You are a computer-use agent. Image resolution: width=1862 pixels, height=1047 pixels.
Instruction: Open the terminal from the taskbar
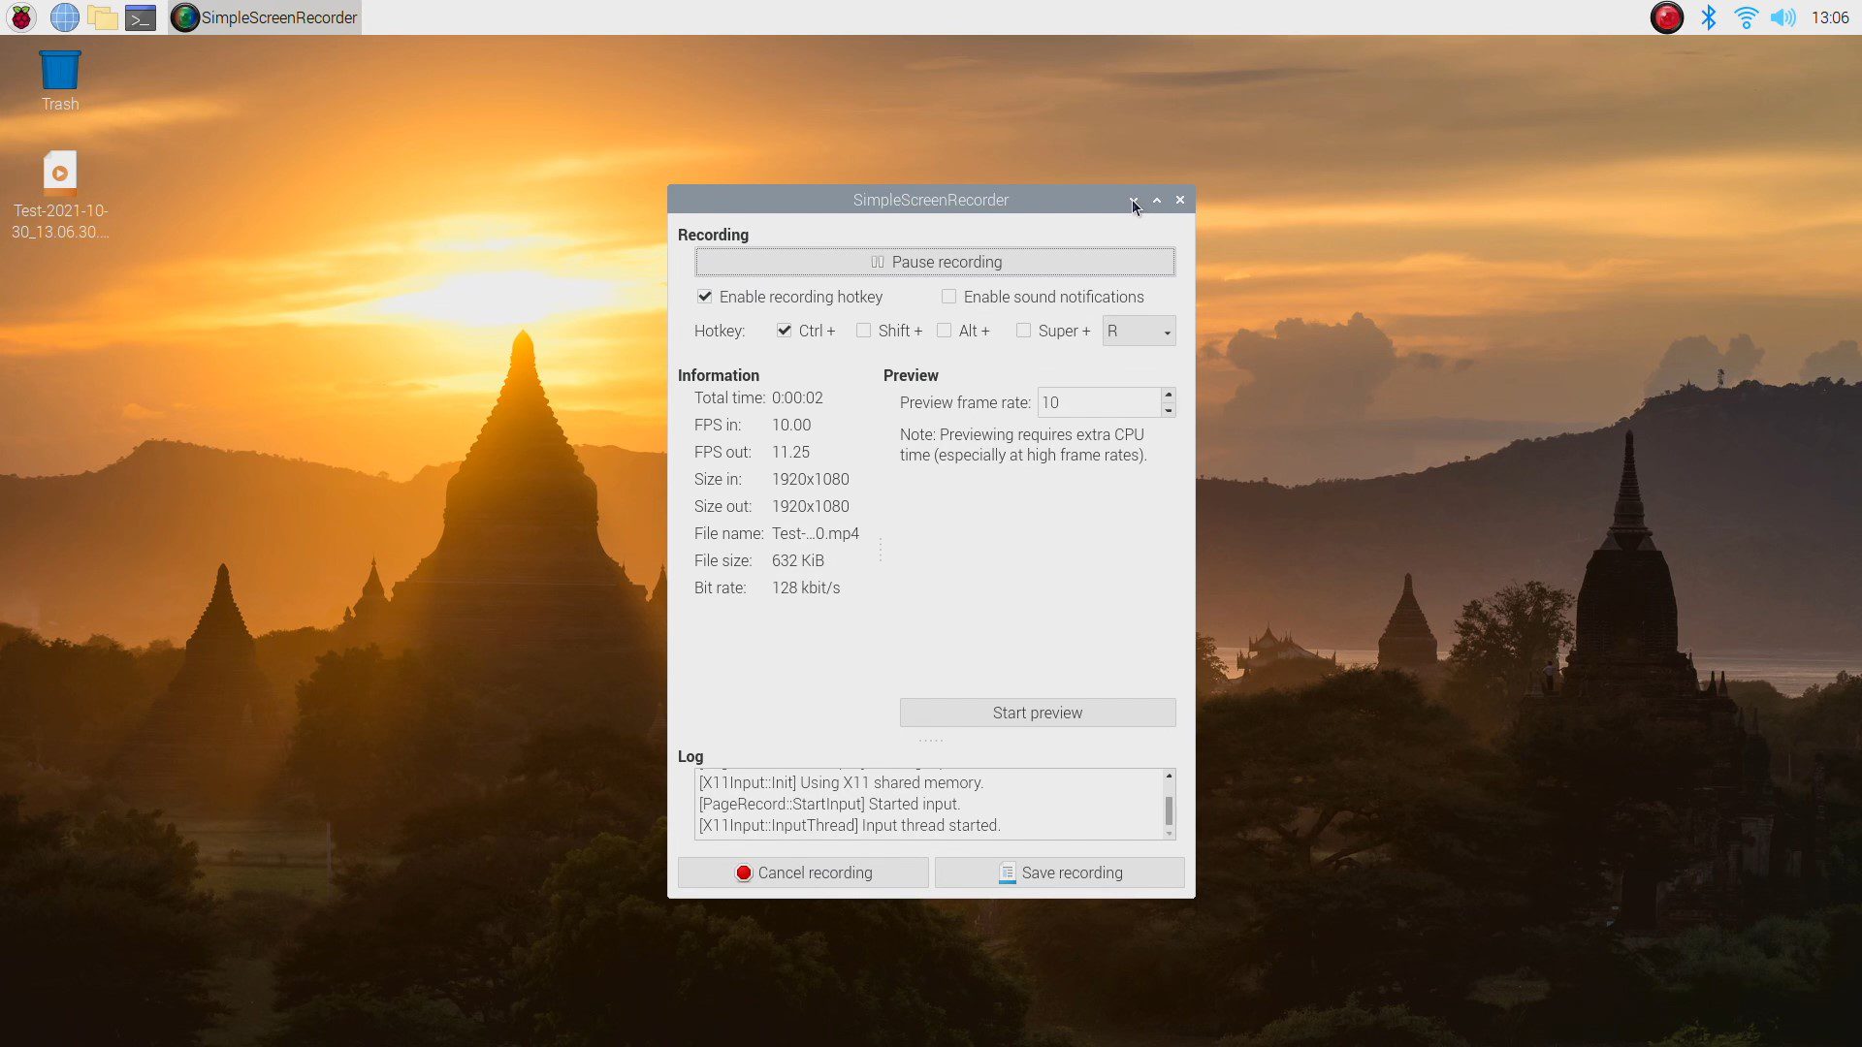coord(141,17)
